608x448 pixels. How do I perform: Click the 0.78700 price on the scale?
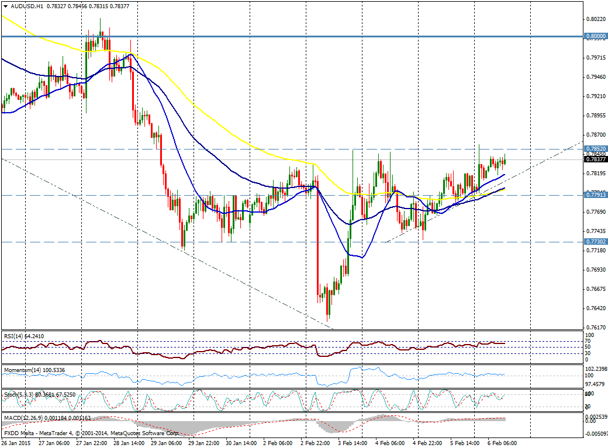(595, 134)
